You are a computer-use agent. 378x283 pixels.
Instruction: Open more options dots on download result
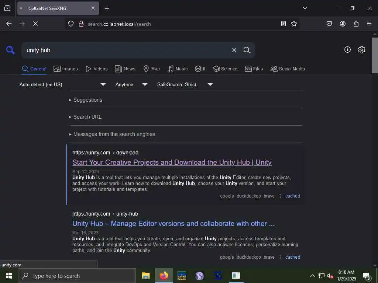point(280,196)
